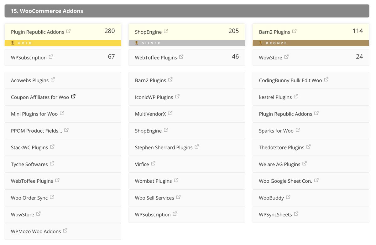Click the SILVER ranking label
The image size is (376, 245).
[x=152, y=43]
